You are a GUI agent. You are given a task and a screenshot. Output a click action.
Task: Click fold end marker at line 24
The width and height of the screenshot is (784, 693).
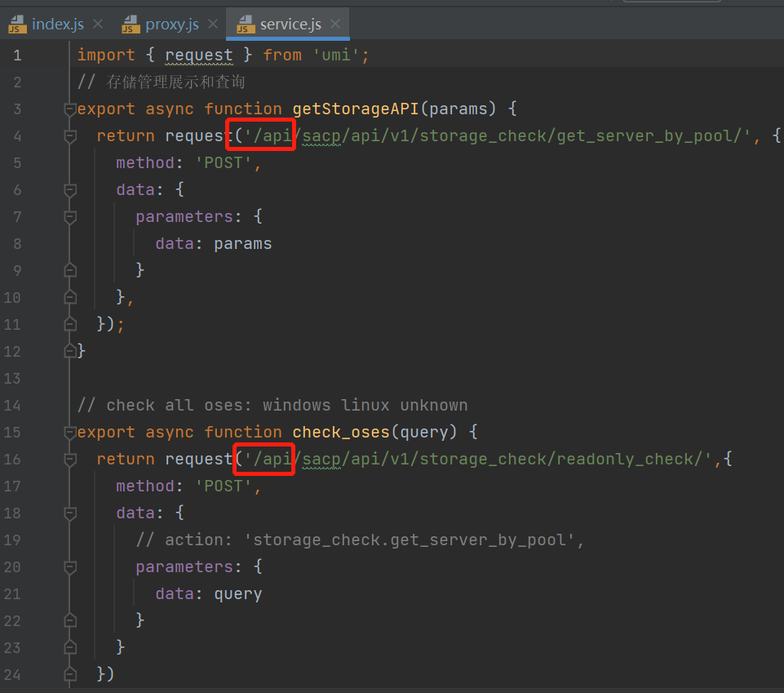pyautogui.click(x=70, y=674)
